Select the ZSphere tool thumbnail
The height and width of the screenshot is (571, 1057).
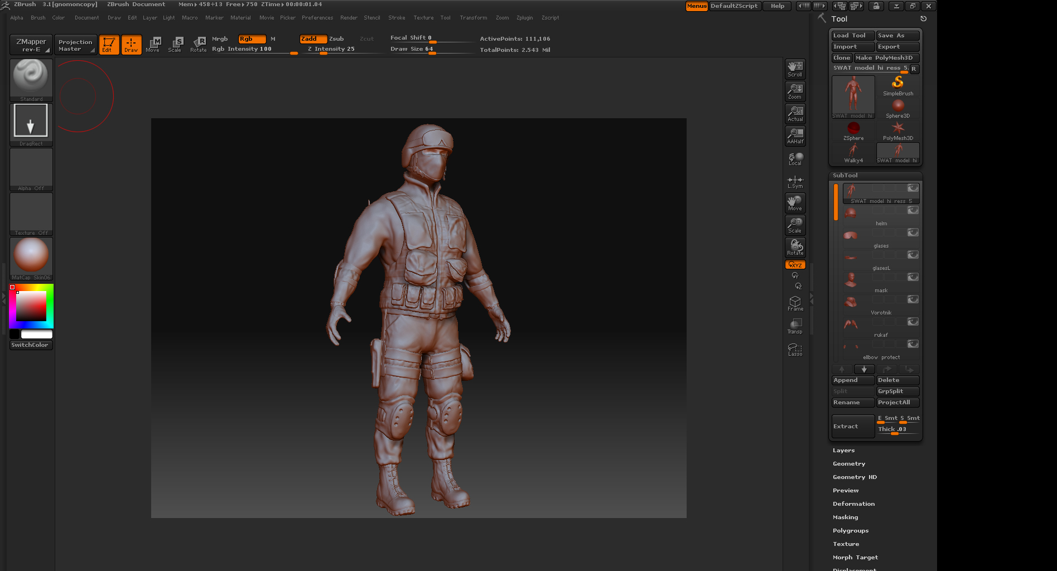click(x=853, y=130)
